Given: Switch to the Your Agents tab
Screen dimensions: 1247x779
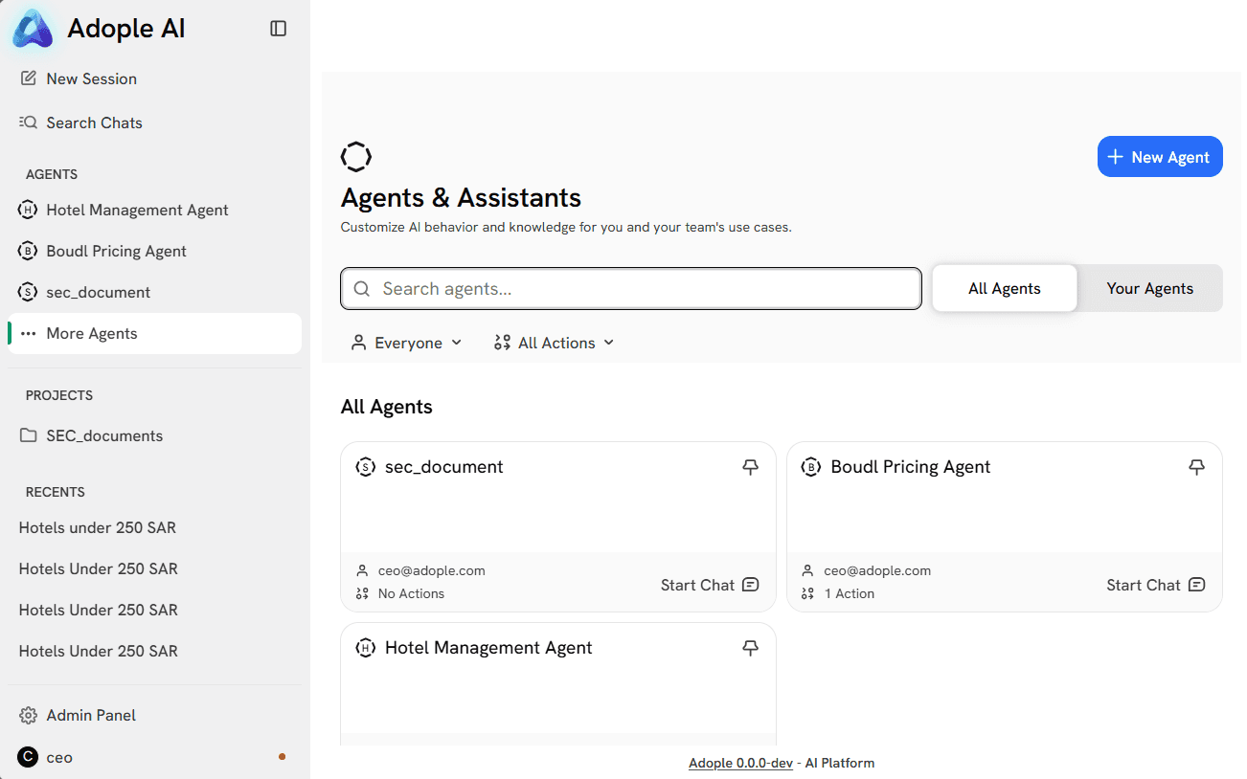Looking at the screenshot, I should [x=1150, y=288].
